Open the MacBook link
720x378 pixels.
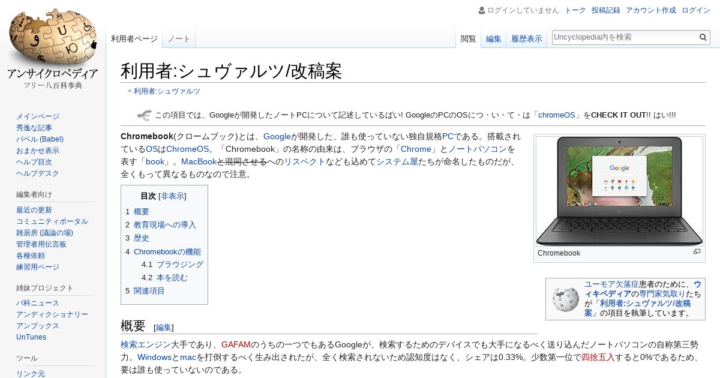point(199,161)
